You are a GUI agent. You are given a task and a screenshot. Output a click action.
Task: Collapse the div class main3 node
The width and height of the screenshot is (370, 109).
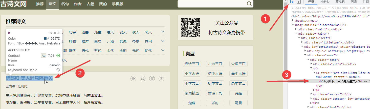[296, 33]
